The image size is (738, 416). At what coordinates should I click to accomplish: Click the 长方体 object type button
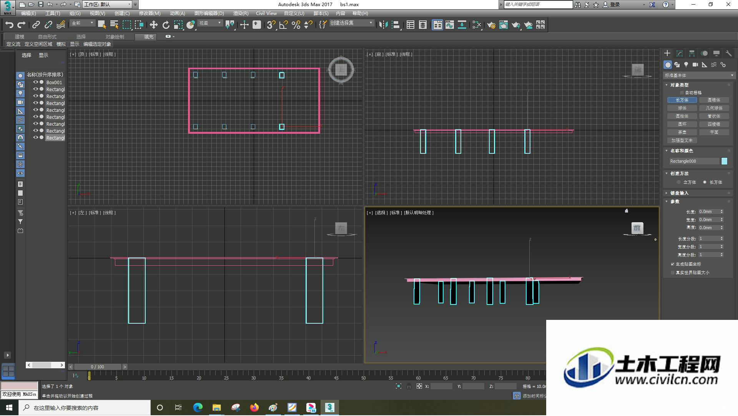pyautogui.click(x=682, y=100)
